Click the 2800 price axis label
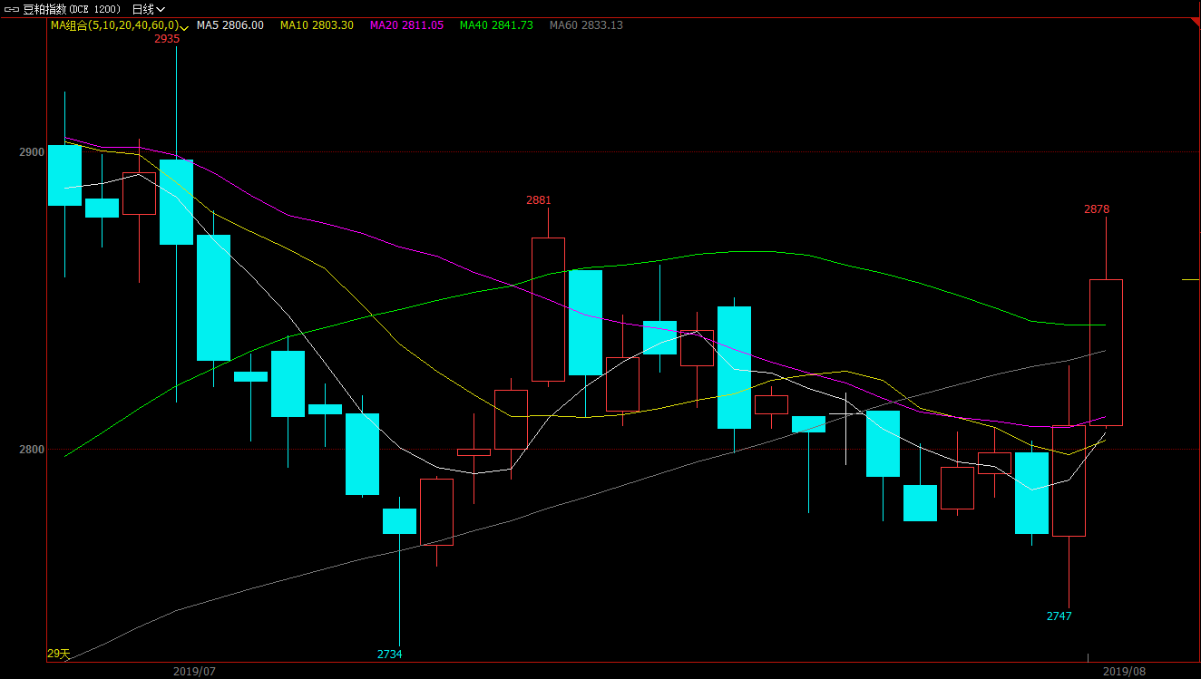The image size is (1201, 679). [x=32, y=449]
